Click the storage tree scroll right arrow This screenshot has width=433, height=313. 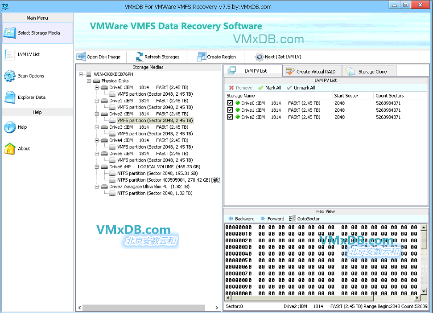coord(217,308)
